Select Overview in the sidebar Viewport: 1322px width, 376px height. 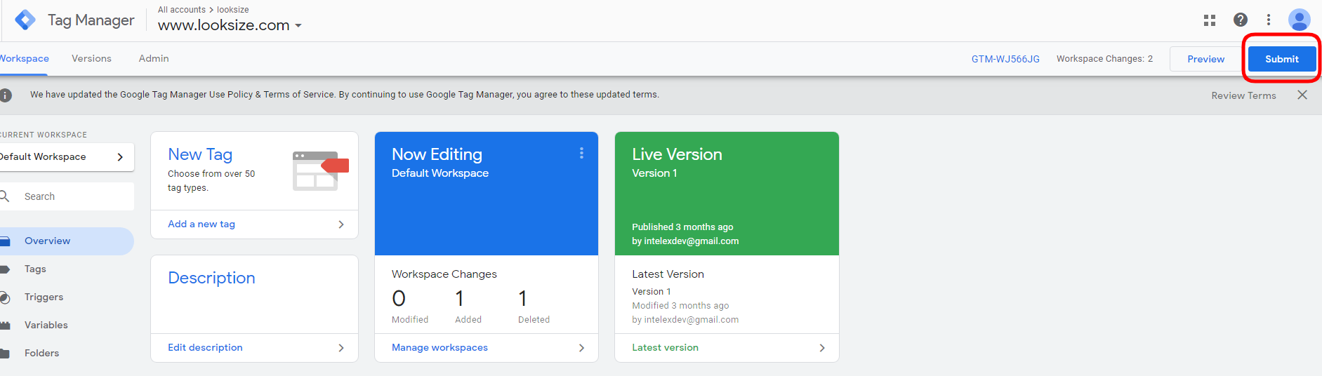point(67,241)
